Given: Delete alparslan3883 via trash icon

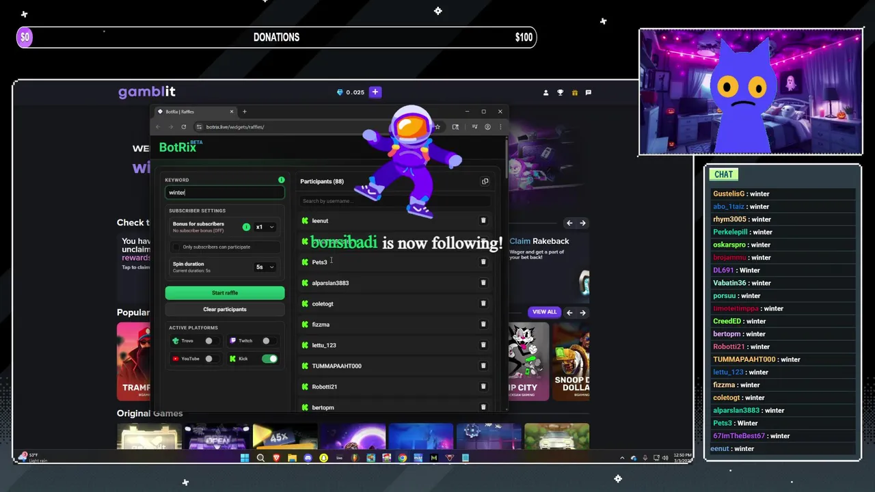Looking at the screenshot, I should click(x=483, y=283).
